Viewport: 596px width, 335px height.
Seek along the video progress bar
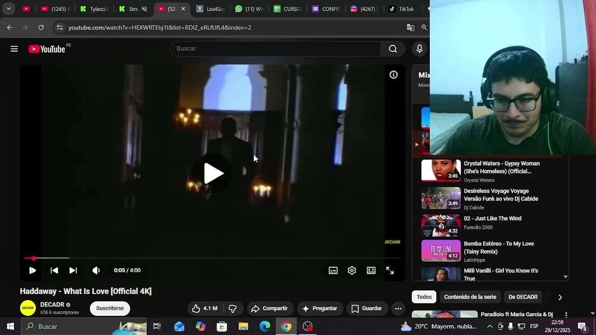click(x=212, y=258)
